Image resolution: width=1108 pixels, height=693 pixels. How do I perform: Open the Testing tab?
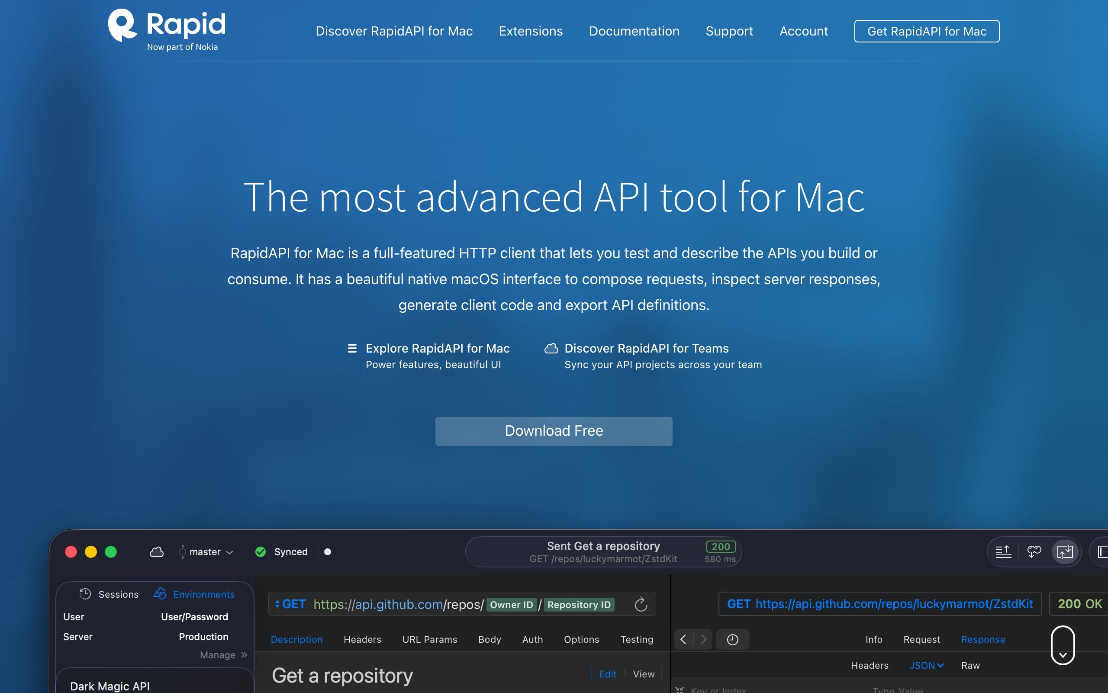point(636,639)
